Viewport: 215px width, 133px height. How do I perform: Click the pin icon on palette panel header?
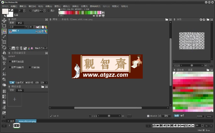174,70
